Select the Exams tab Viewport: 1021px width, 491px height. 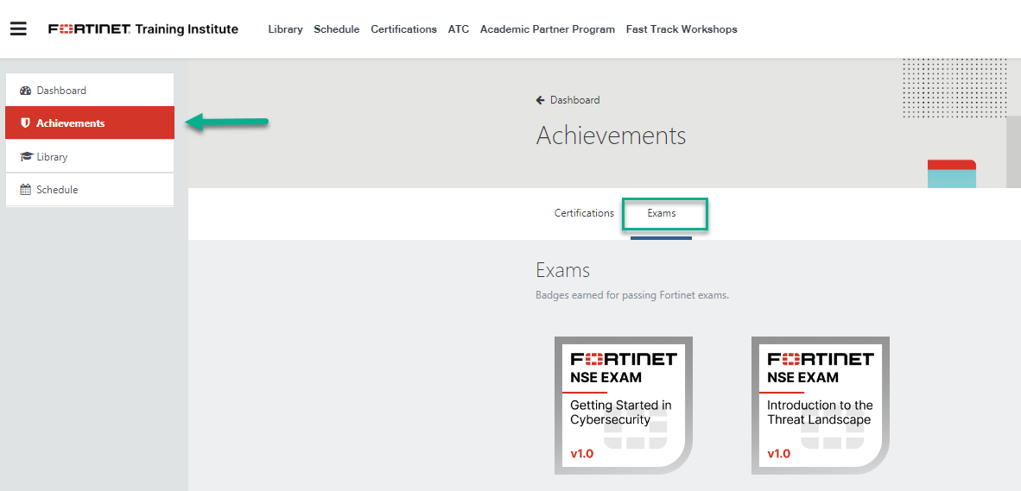(662, 213)
